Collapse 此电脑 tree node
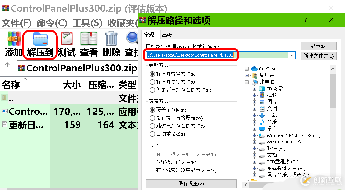This screenshot has width=345, height=190. [x=247, y=82]
